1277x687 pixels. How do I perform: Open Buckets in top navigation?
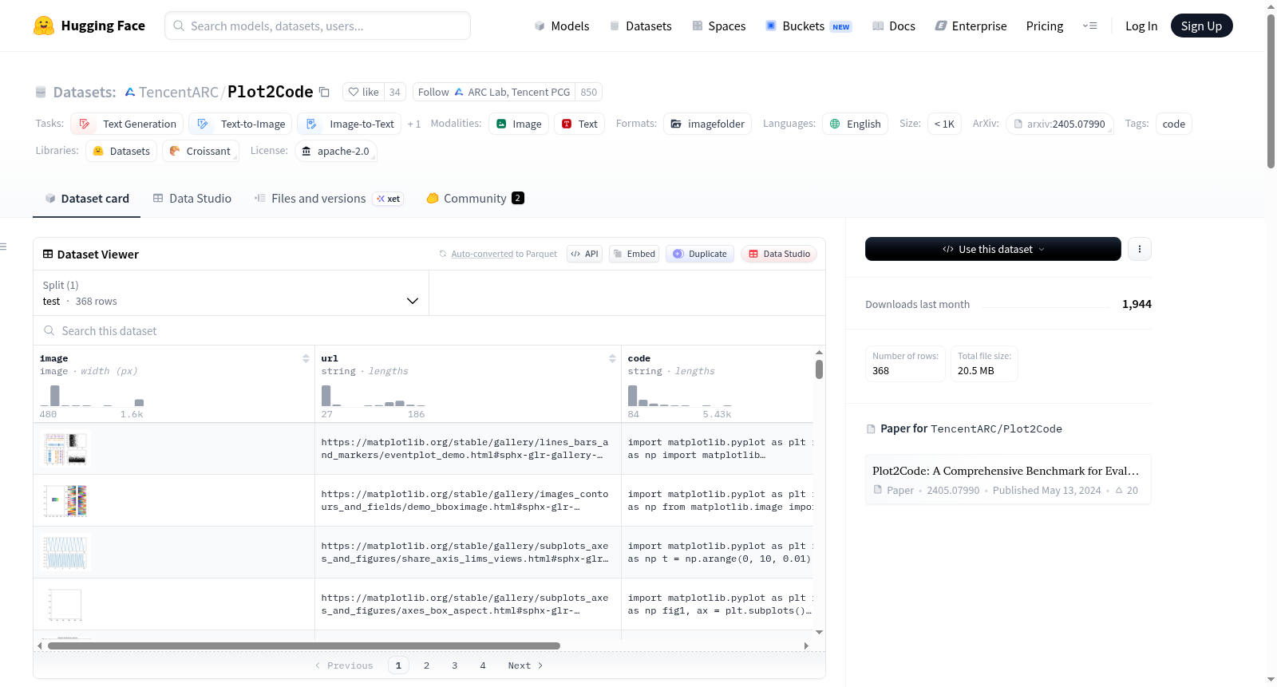[x=809, y=26]
